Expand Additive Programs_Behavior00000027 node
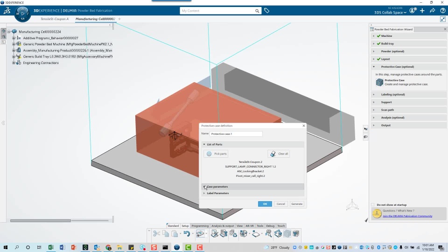This screenshot has height=252, width=448. click(14, 38)
